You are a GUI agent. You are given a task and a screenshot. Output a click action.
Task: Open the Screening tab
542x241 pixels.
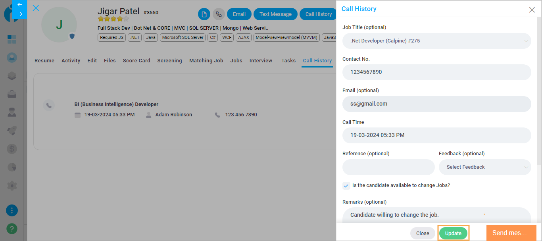click(x=169, y=61)
